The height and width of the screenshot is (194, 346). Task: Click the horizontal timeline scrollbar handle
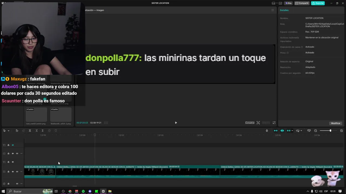[75, 186]
